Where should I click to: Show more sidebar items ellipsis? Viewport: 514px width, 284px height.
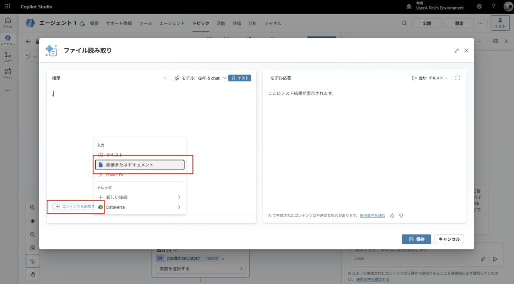8,91
